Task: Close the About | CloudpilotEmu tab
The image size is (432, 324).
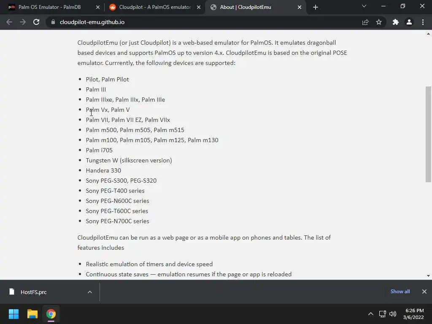Action: click(x=300, y=7)
